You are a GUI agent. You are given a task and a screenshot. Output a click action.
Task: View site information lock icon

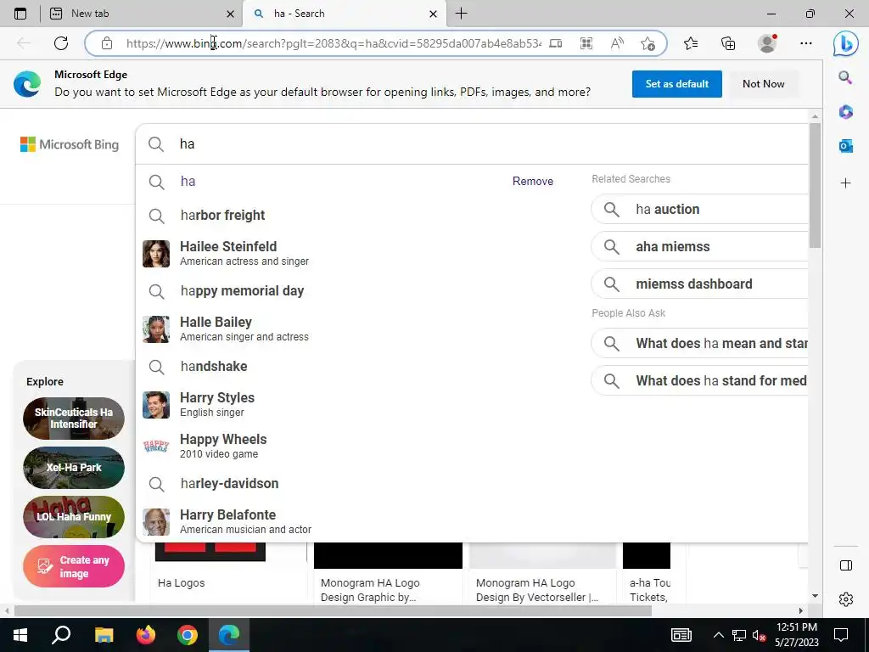[x=107, y=43]
